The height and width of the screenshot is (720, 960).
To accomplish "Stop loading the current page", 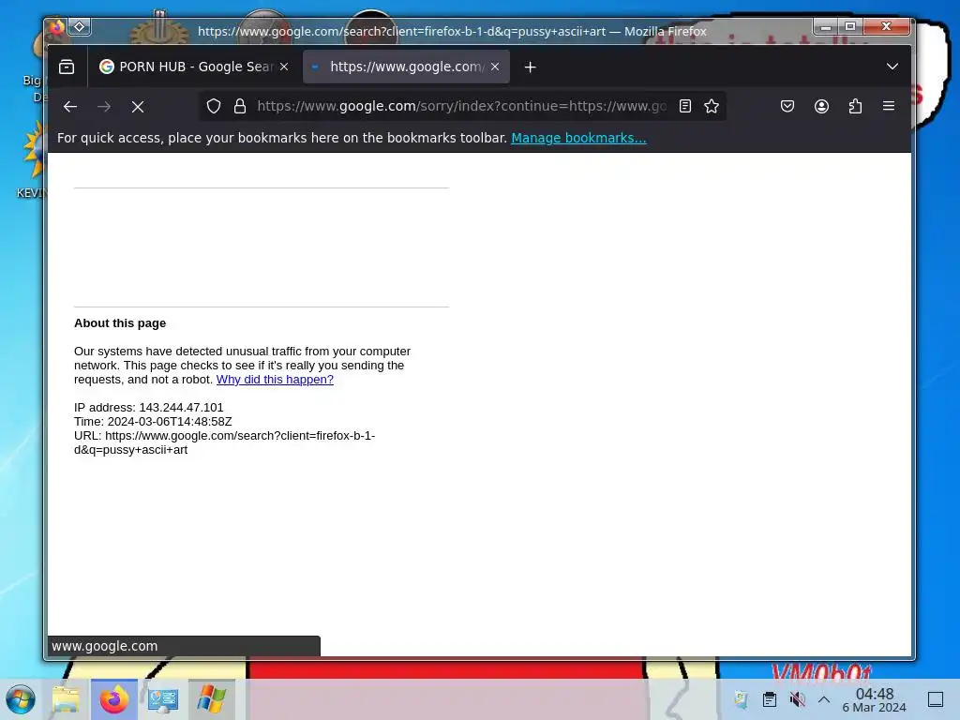I will click(138, 107).
